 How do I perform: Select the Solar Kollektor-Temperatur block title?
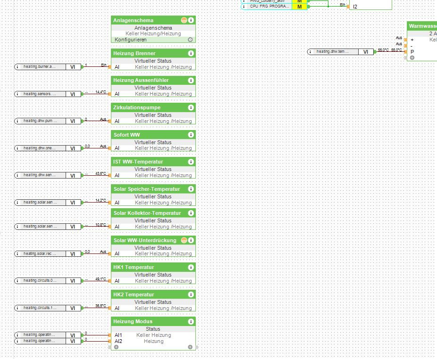coord(147,213)
